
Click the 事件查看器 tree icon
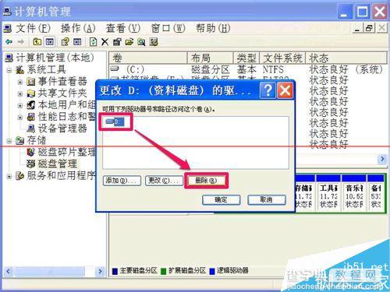point(31,82)
